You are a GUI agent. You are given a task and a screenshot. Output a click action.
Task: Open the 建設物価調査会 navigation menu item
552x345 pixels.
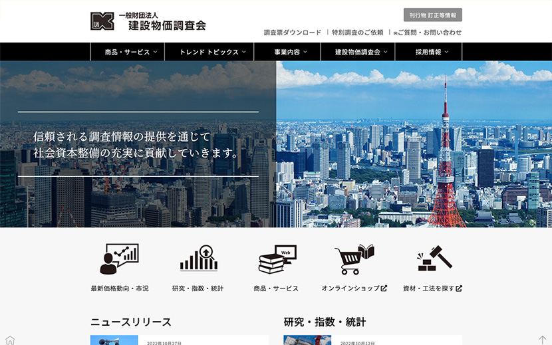pos(358,52)
